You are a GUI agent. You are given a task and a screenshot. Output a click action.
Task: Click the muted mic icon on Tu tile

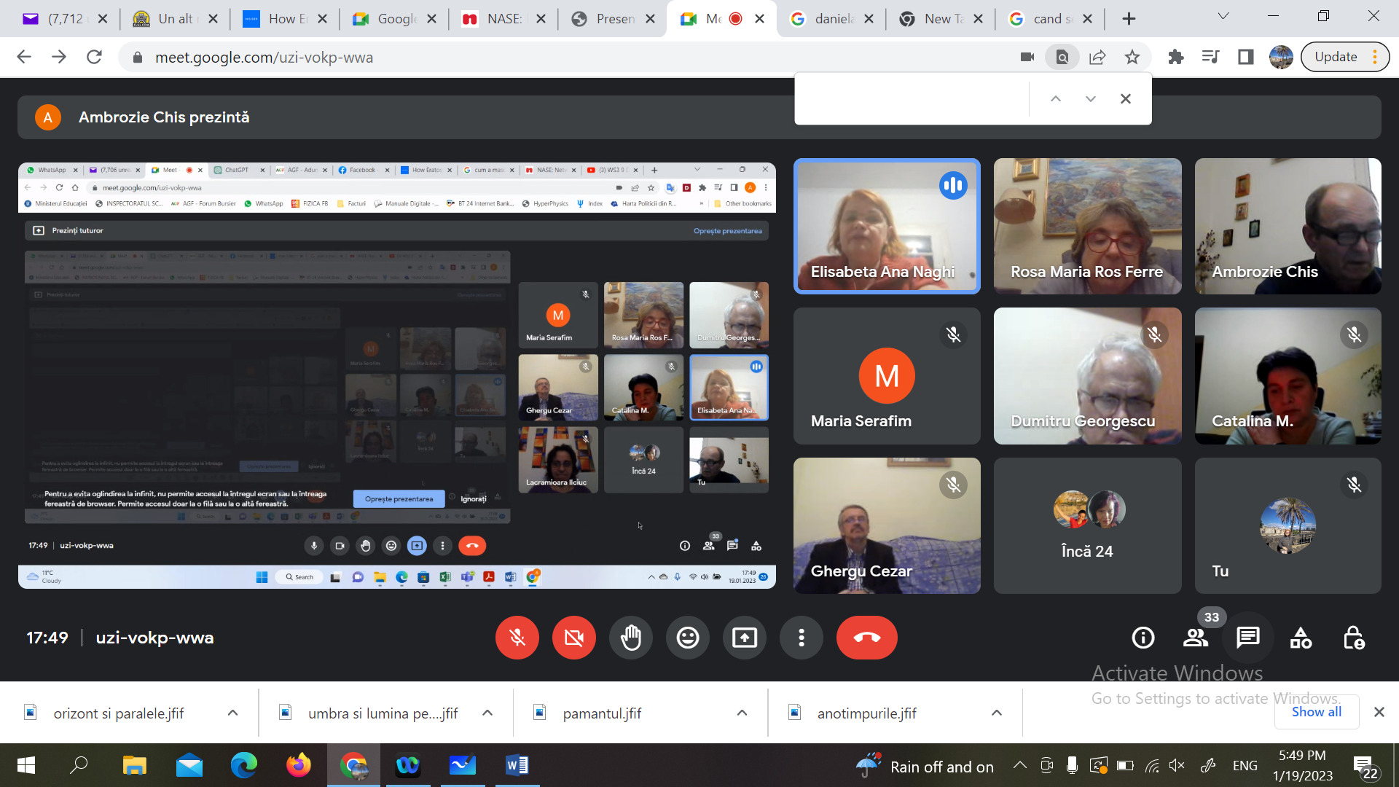pyautogui.click(x=1354, y=485)
